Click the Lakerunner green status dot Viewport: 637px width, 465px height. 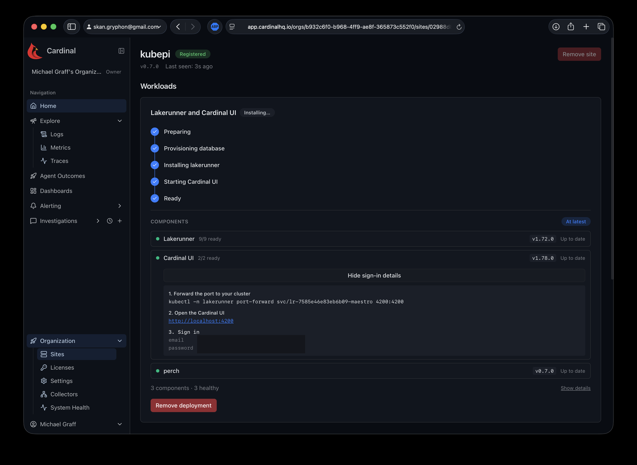[158, 239]
